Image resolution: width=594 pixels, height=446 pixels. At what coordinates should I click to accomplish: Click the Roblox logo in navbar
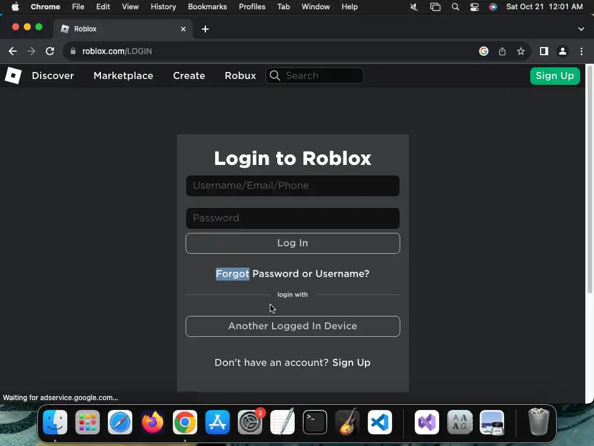pyautogui.click(x=13, y=75)
